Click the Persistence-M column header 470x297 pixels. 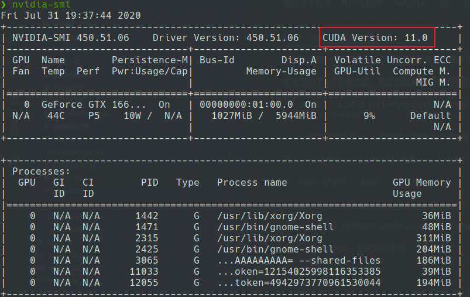150,60
